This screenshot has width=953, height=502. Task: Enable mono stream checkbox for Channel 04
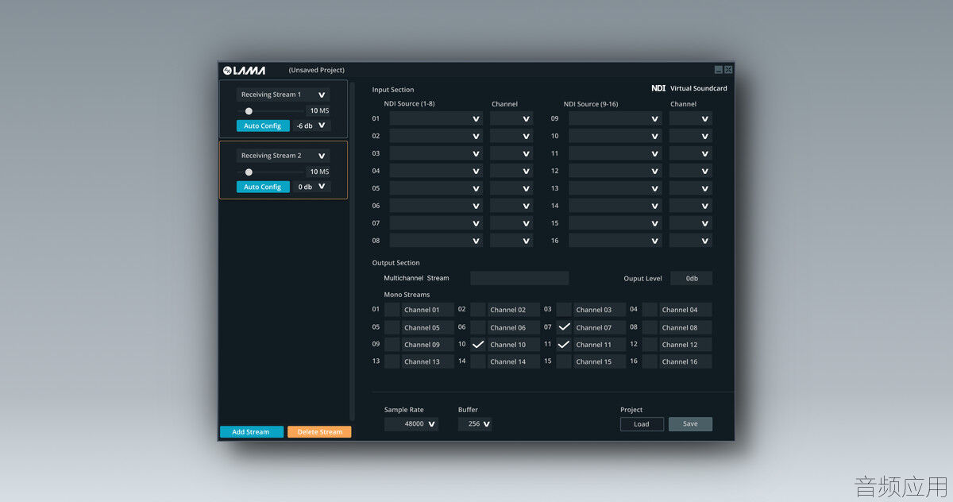pyautogui.click(x=650, y=310)
